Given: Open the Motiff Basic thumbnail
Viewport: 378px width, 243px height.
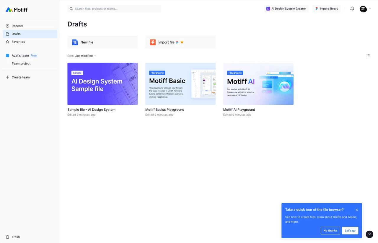Looking at the screenshot, I should click(x=180, y=84).
